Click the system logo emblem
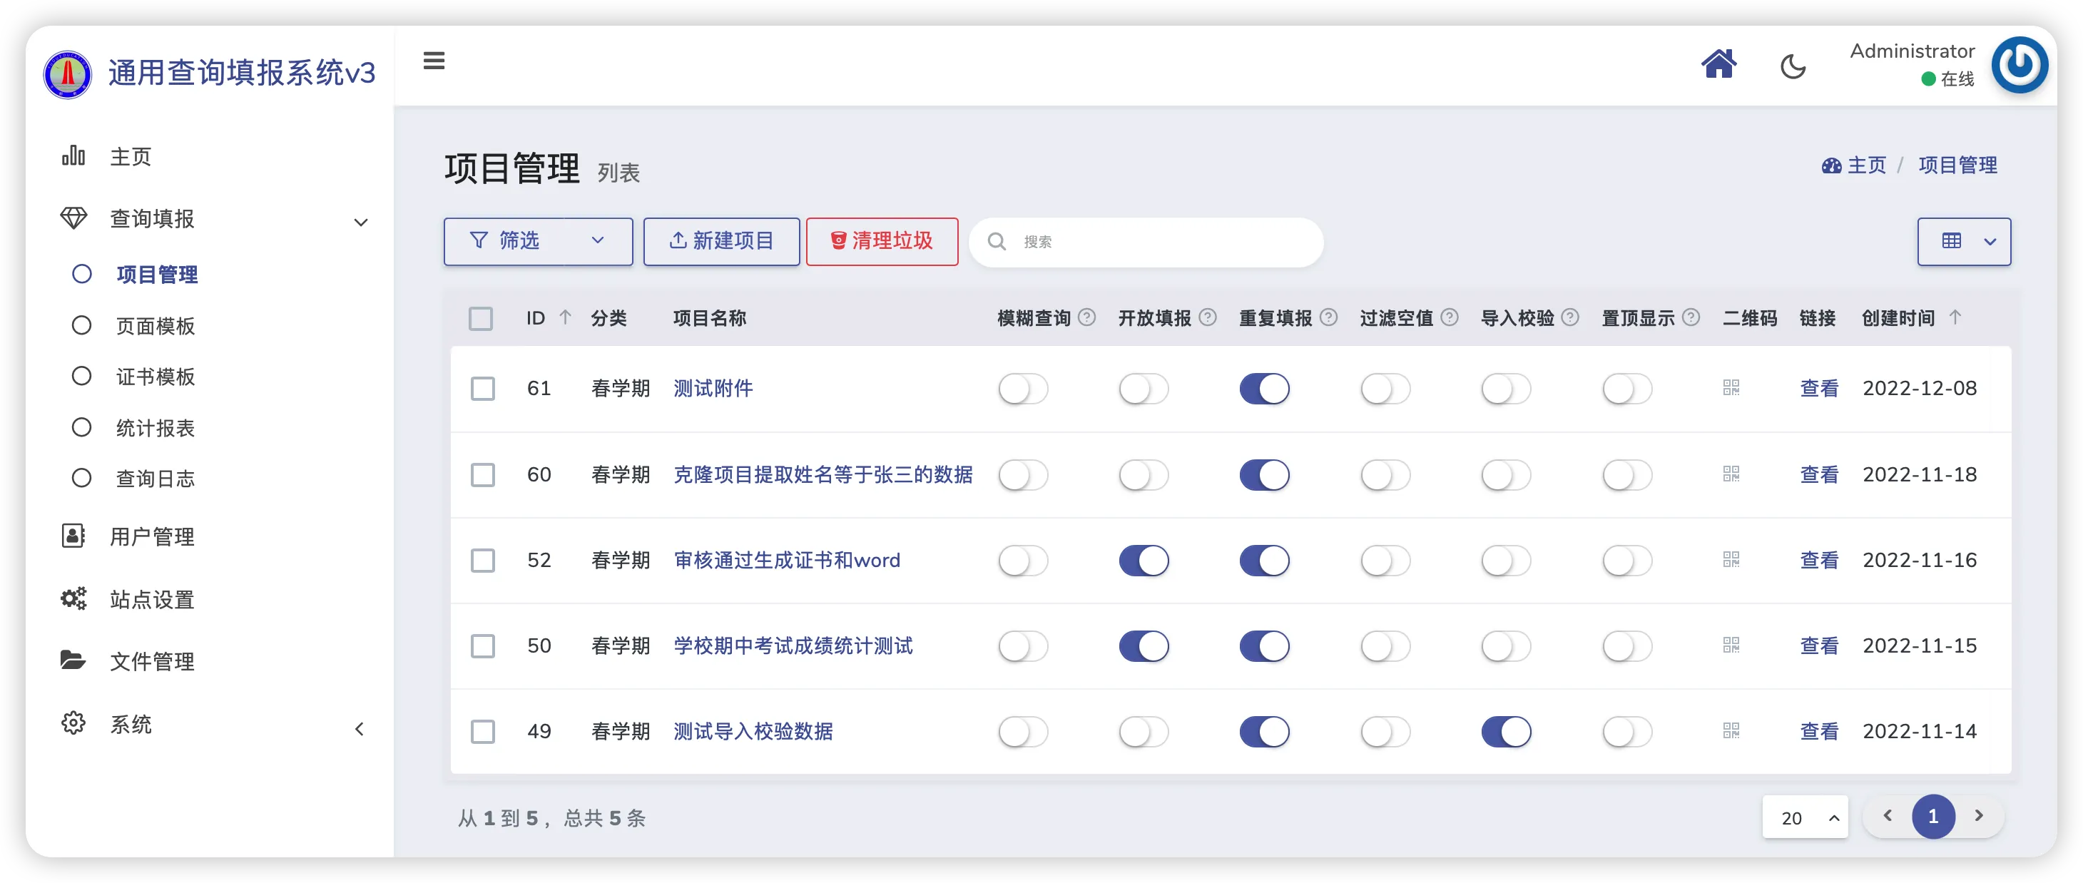The width and height of the screenshot is (2083, 883). click(x=67, y=74)
